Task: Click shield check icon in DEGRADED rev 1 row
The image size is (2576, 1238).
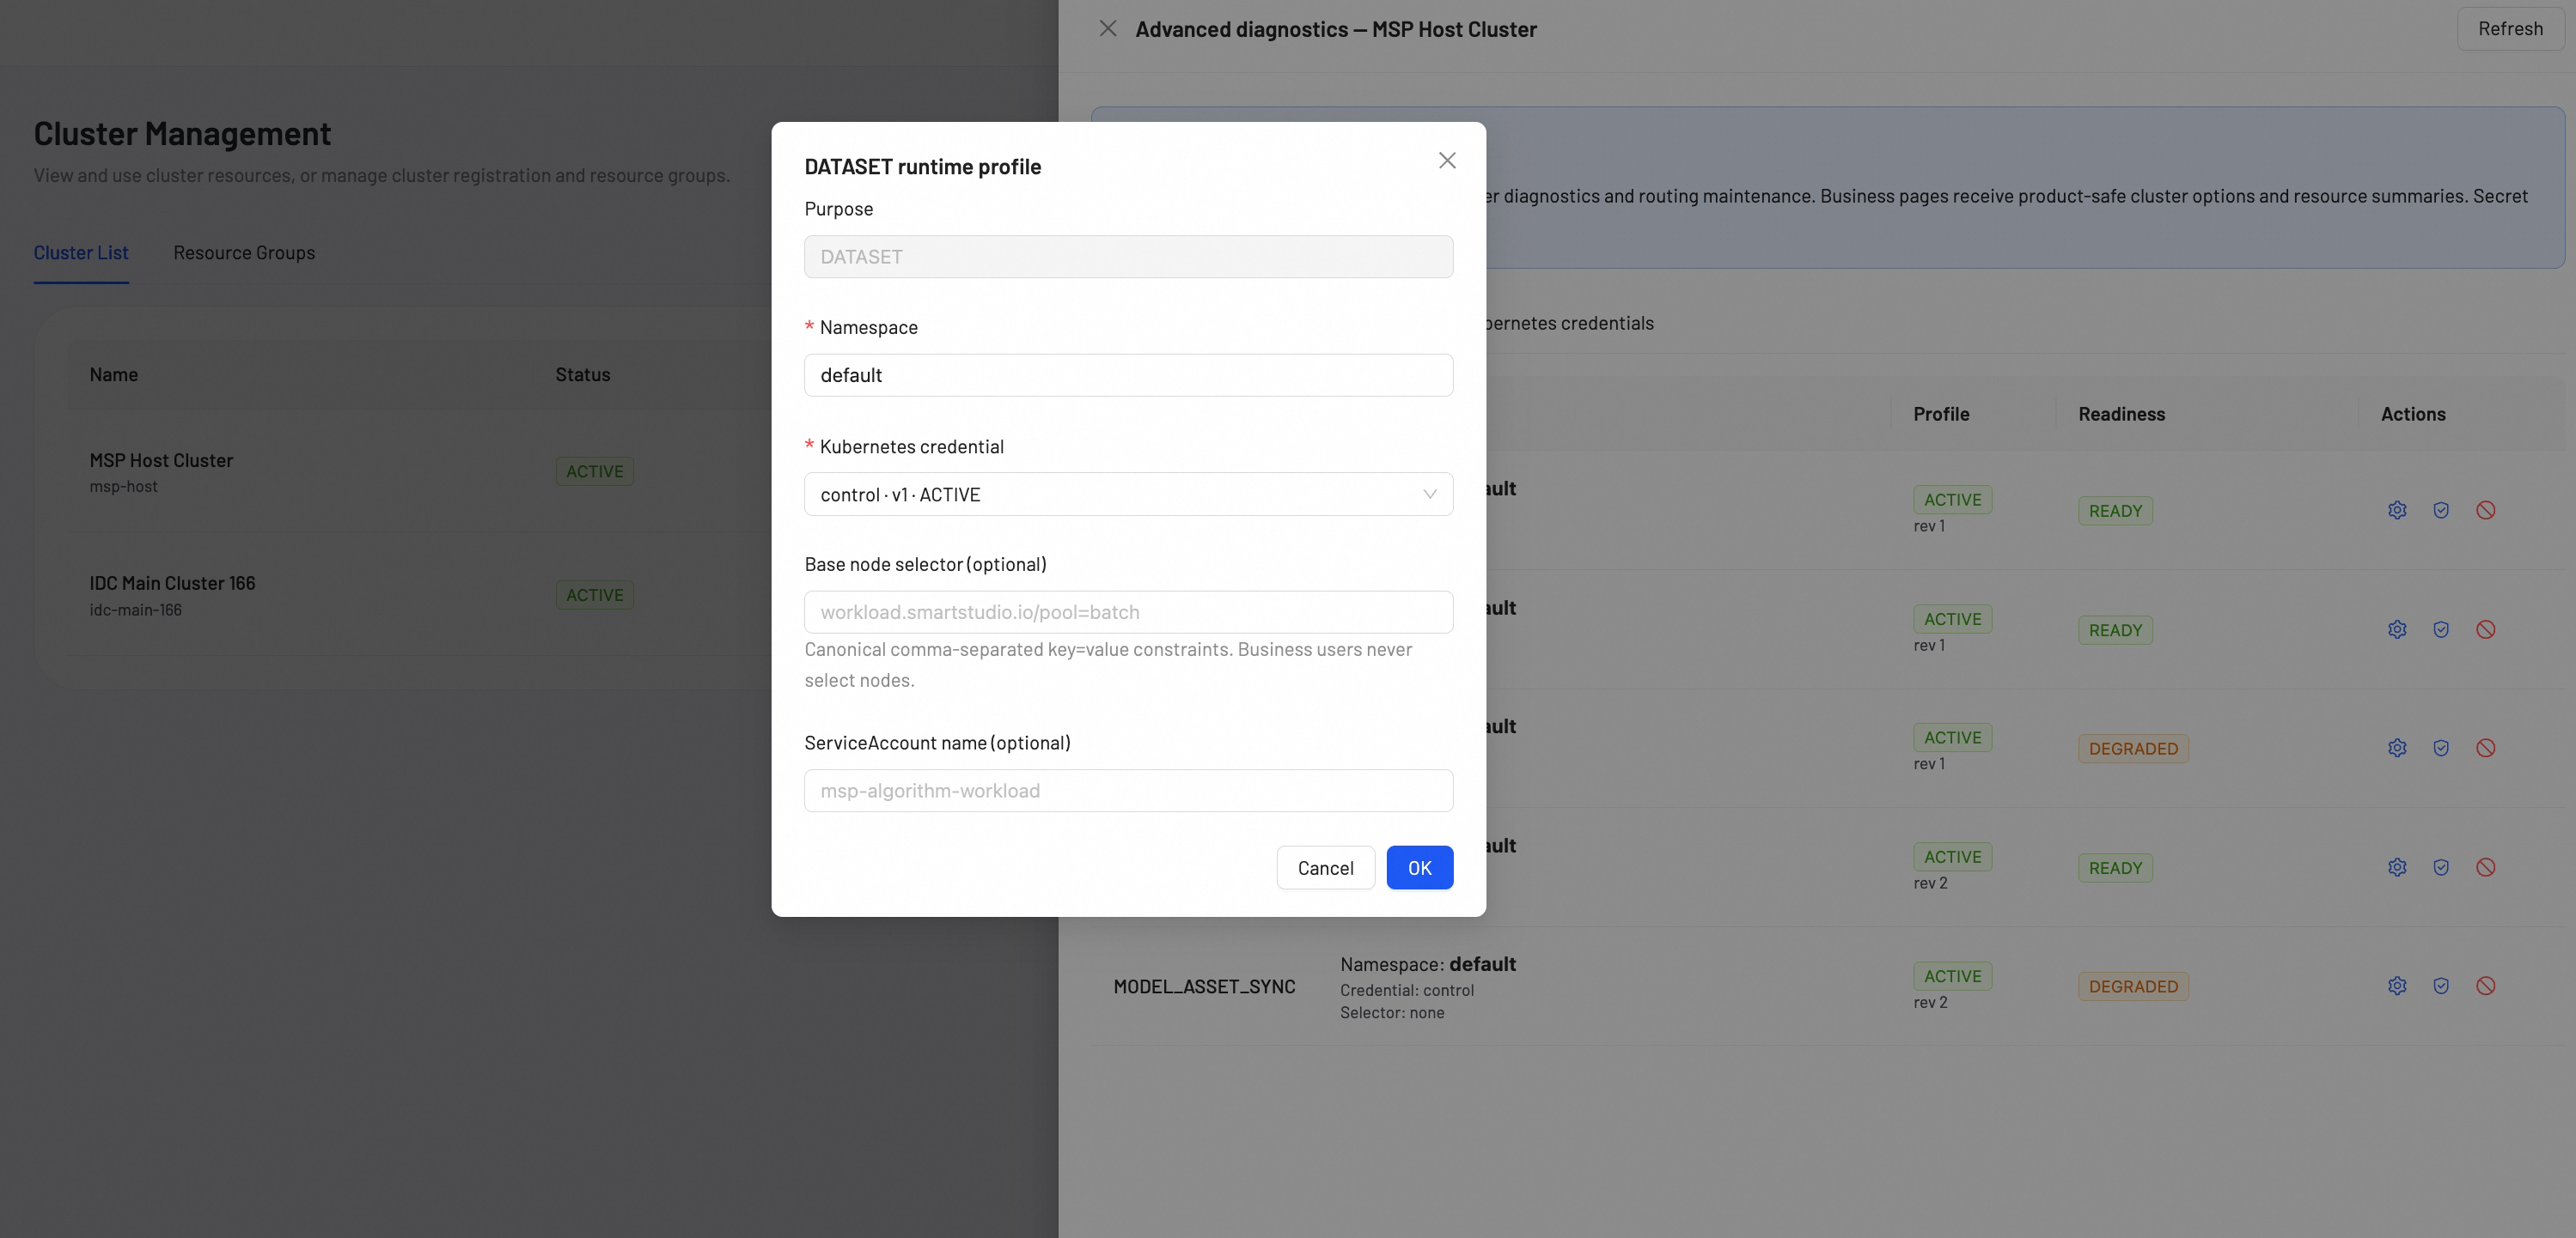Action: (x=2441, y=749)
